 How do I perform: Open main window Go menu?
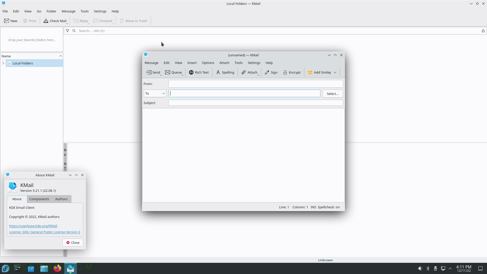pyautogui.click(x=39, y=11)
